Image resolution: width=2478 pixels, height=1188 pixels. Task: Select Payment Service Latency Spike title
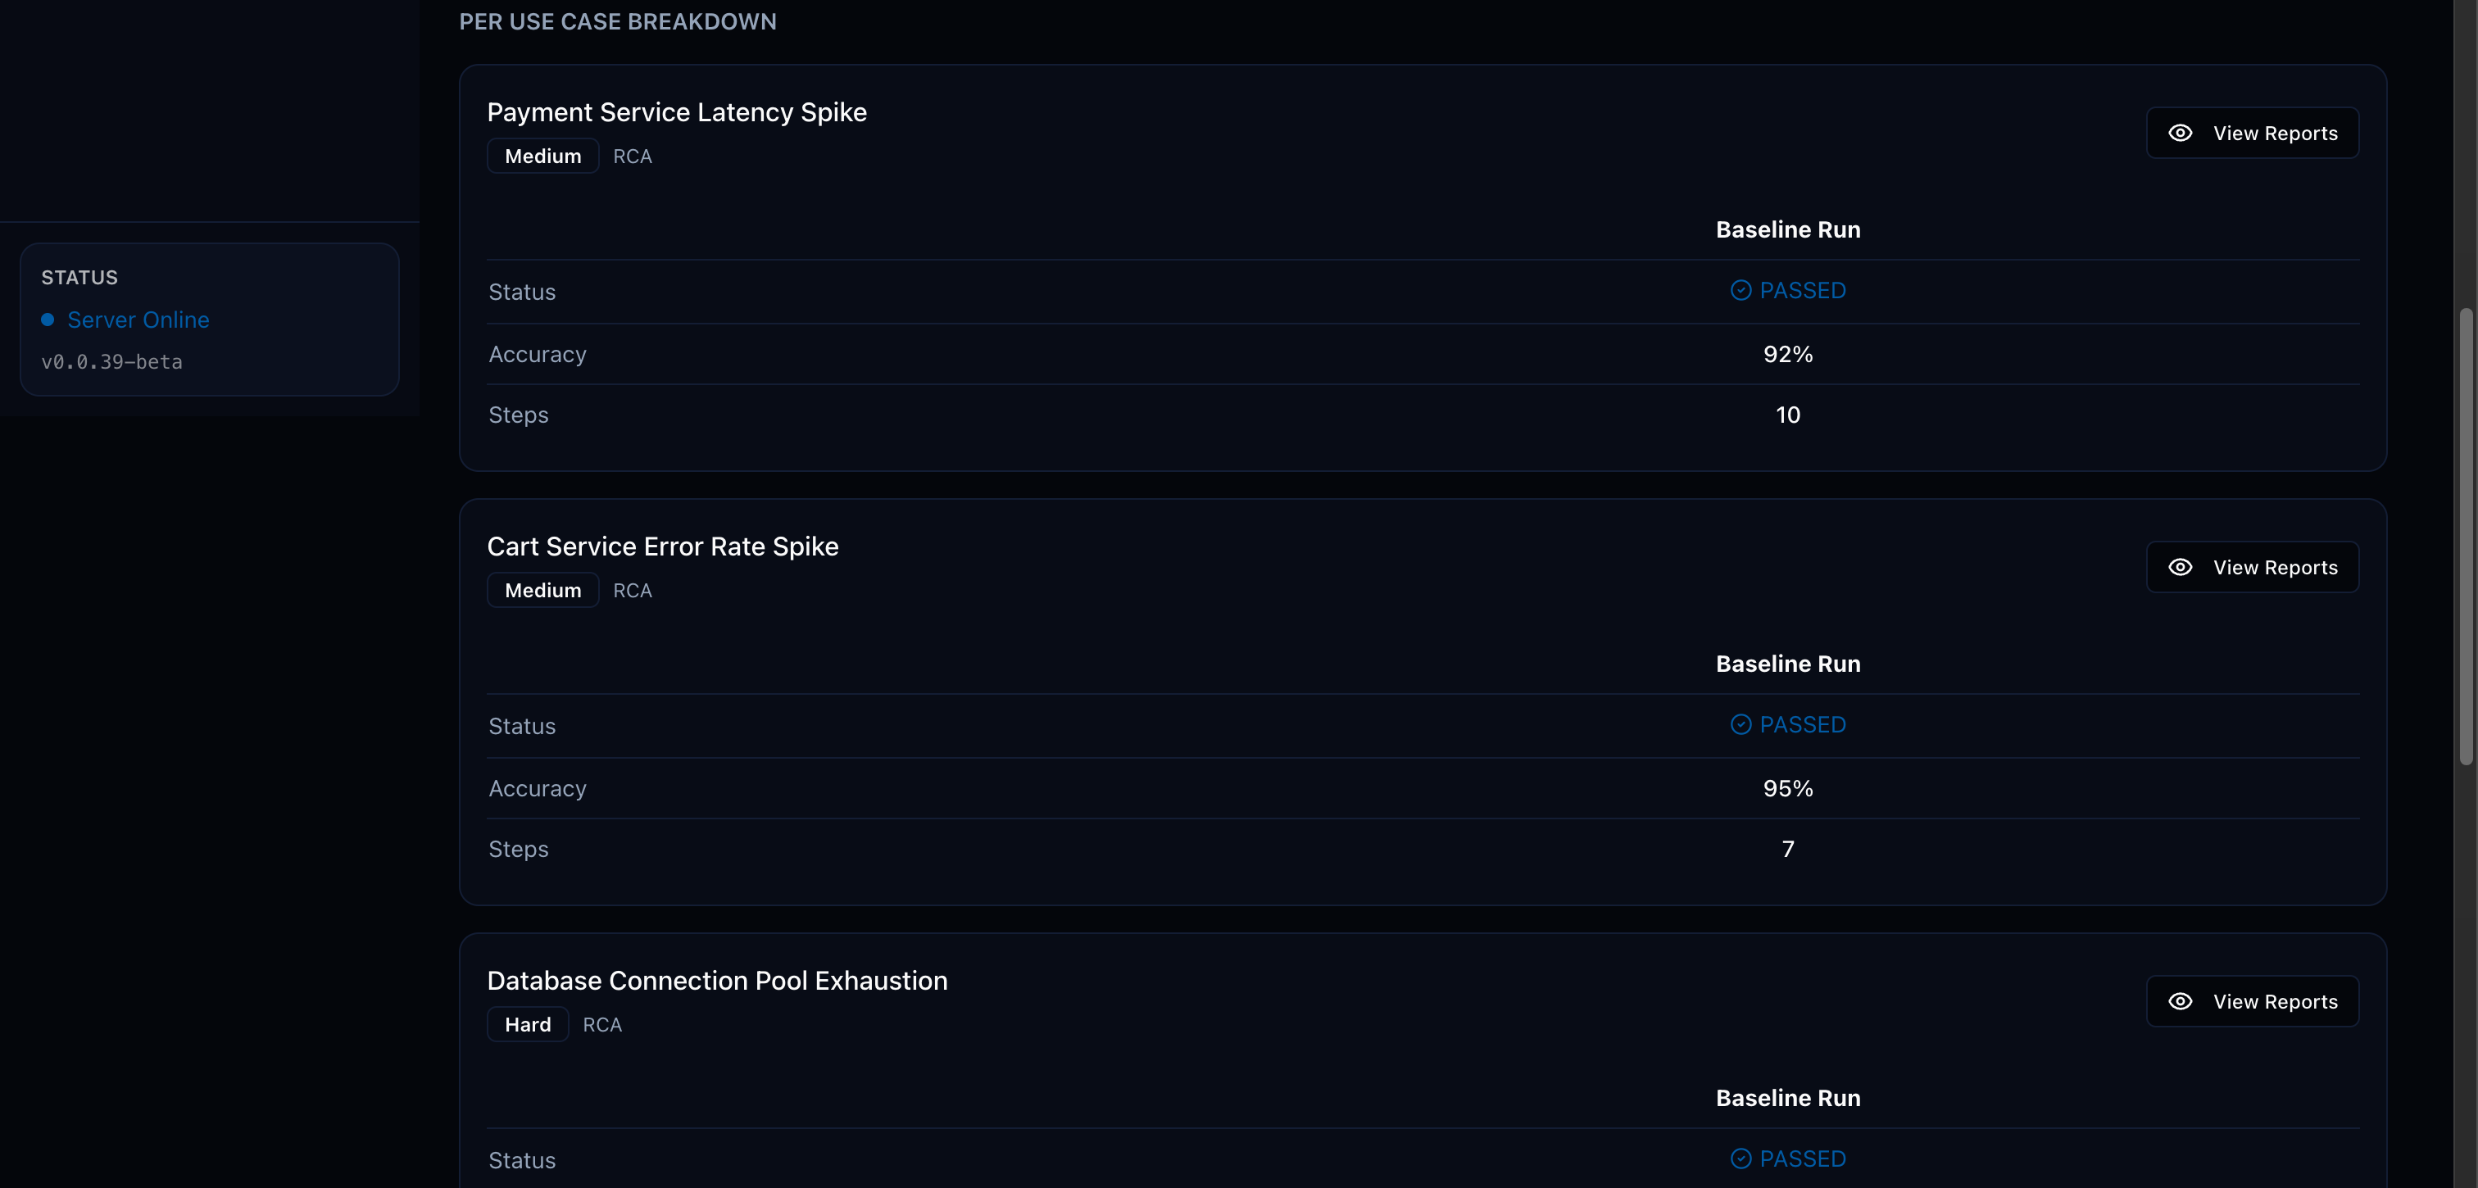(x=676, y=112)
